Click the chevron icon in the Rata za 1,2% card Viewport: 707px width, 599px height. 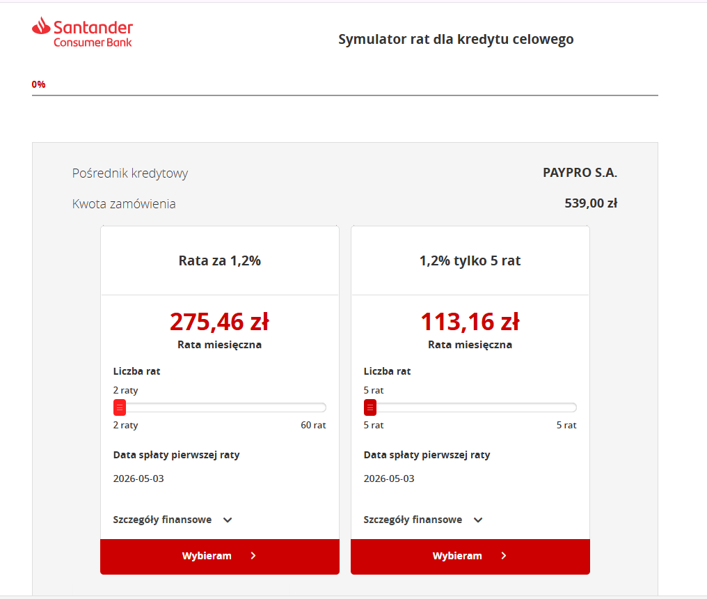228,520
